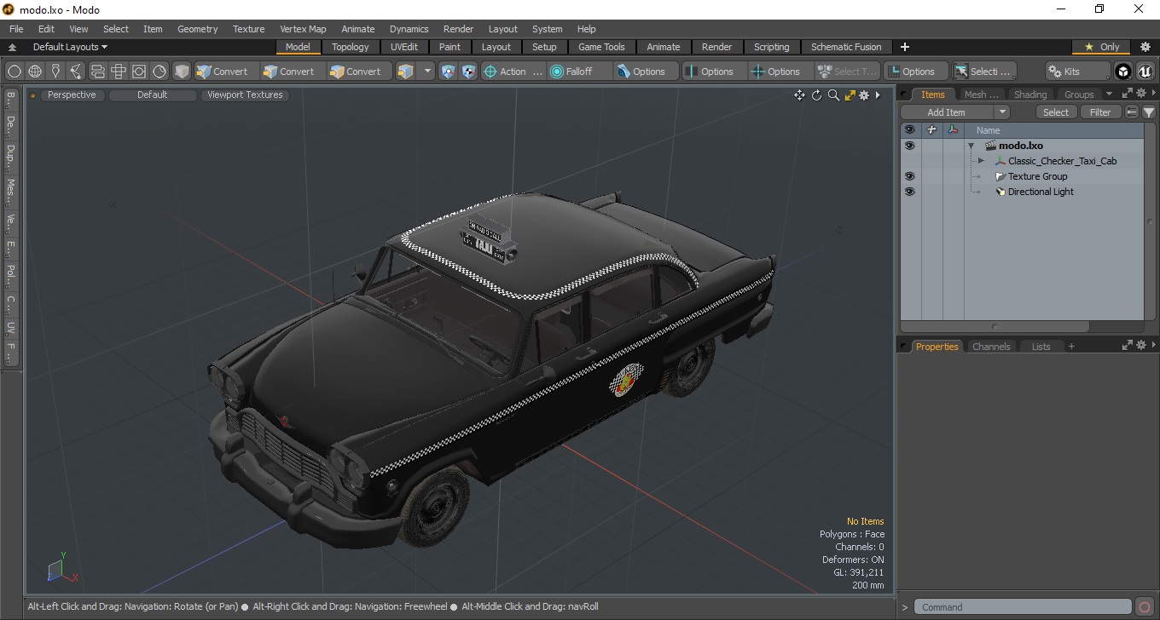
Task: Open the Vertex Map menu
Action: click(x=303, y=29)
